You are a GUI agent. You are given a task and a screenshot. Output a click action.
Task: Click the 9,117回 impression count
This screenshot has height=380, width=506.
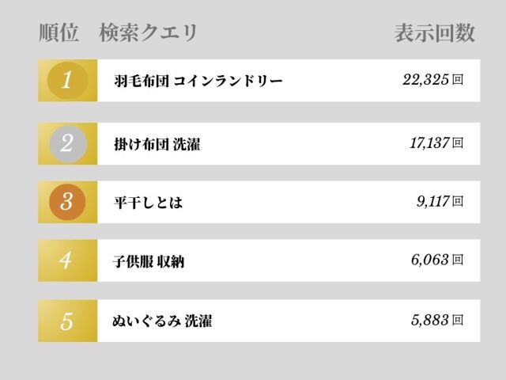pos(440,202)
